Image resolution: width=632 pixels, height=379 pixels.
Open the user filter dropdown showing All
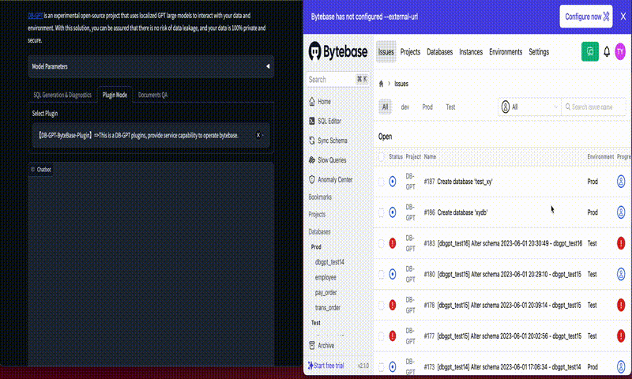tap(528, 107)
